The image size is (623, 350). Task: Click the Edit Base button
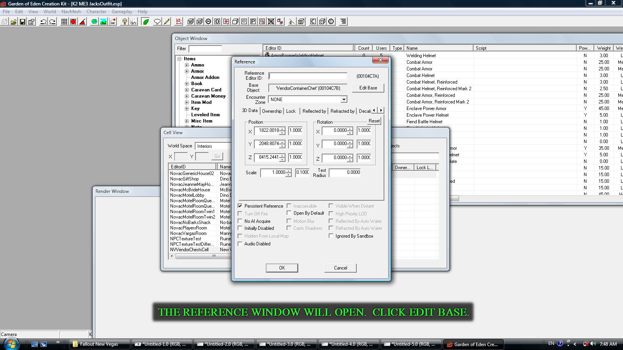[368, 88]
